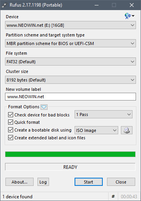Screen dimensions: 141x201
Task: Open the Cluster size dropdown
Action: [x=70, y=80]
